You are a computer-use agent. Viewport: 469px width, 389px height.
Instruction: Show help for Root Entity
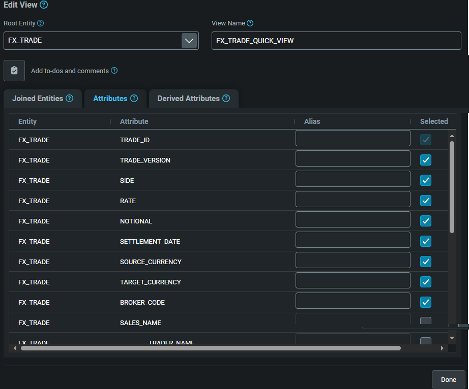click(x=40, y=23)
